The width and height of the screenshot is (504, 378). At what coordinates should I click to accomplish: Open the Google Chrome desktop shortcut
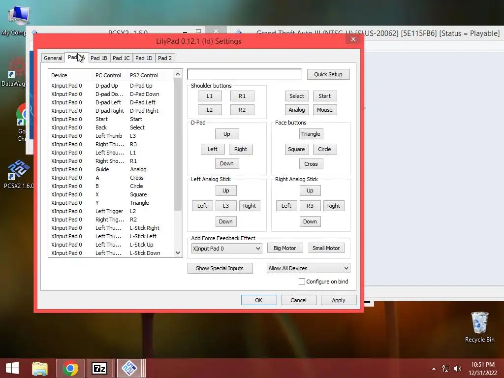[21, 123]
